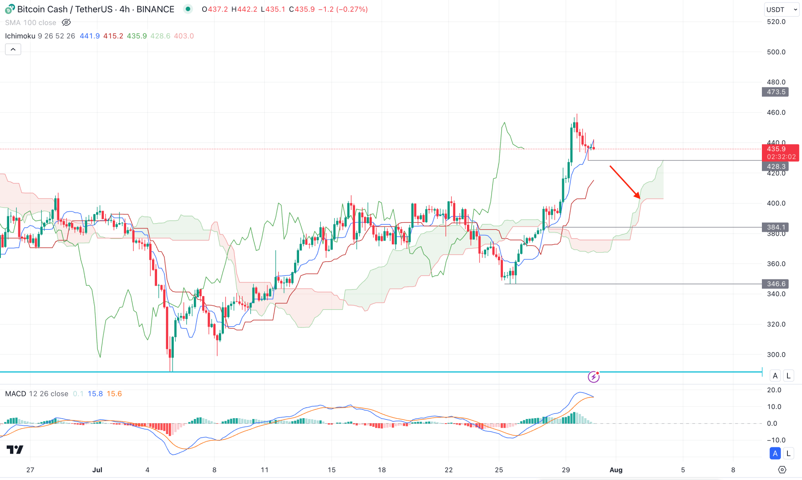Click the 473.5 price label
The image size is (802, 480).
(x=776, y=92)
